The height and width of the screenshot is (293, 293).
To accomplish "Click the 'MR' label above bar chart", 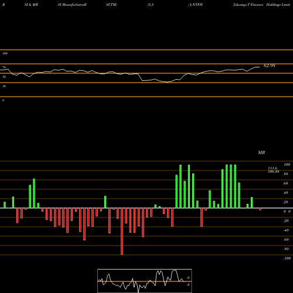I will click(x=261, y=152).
